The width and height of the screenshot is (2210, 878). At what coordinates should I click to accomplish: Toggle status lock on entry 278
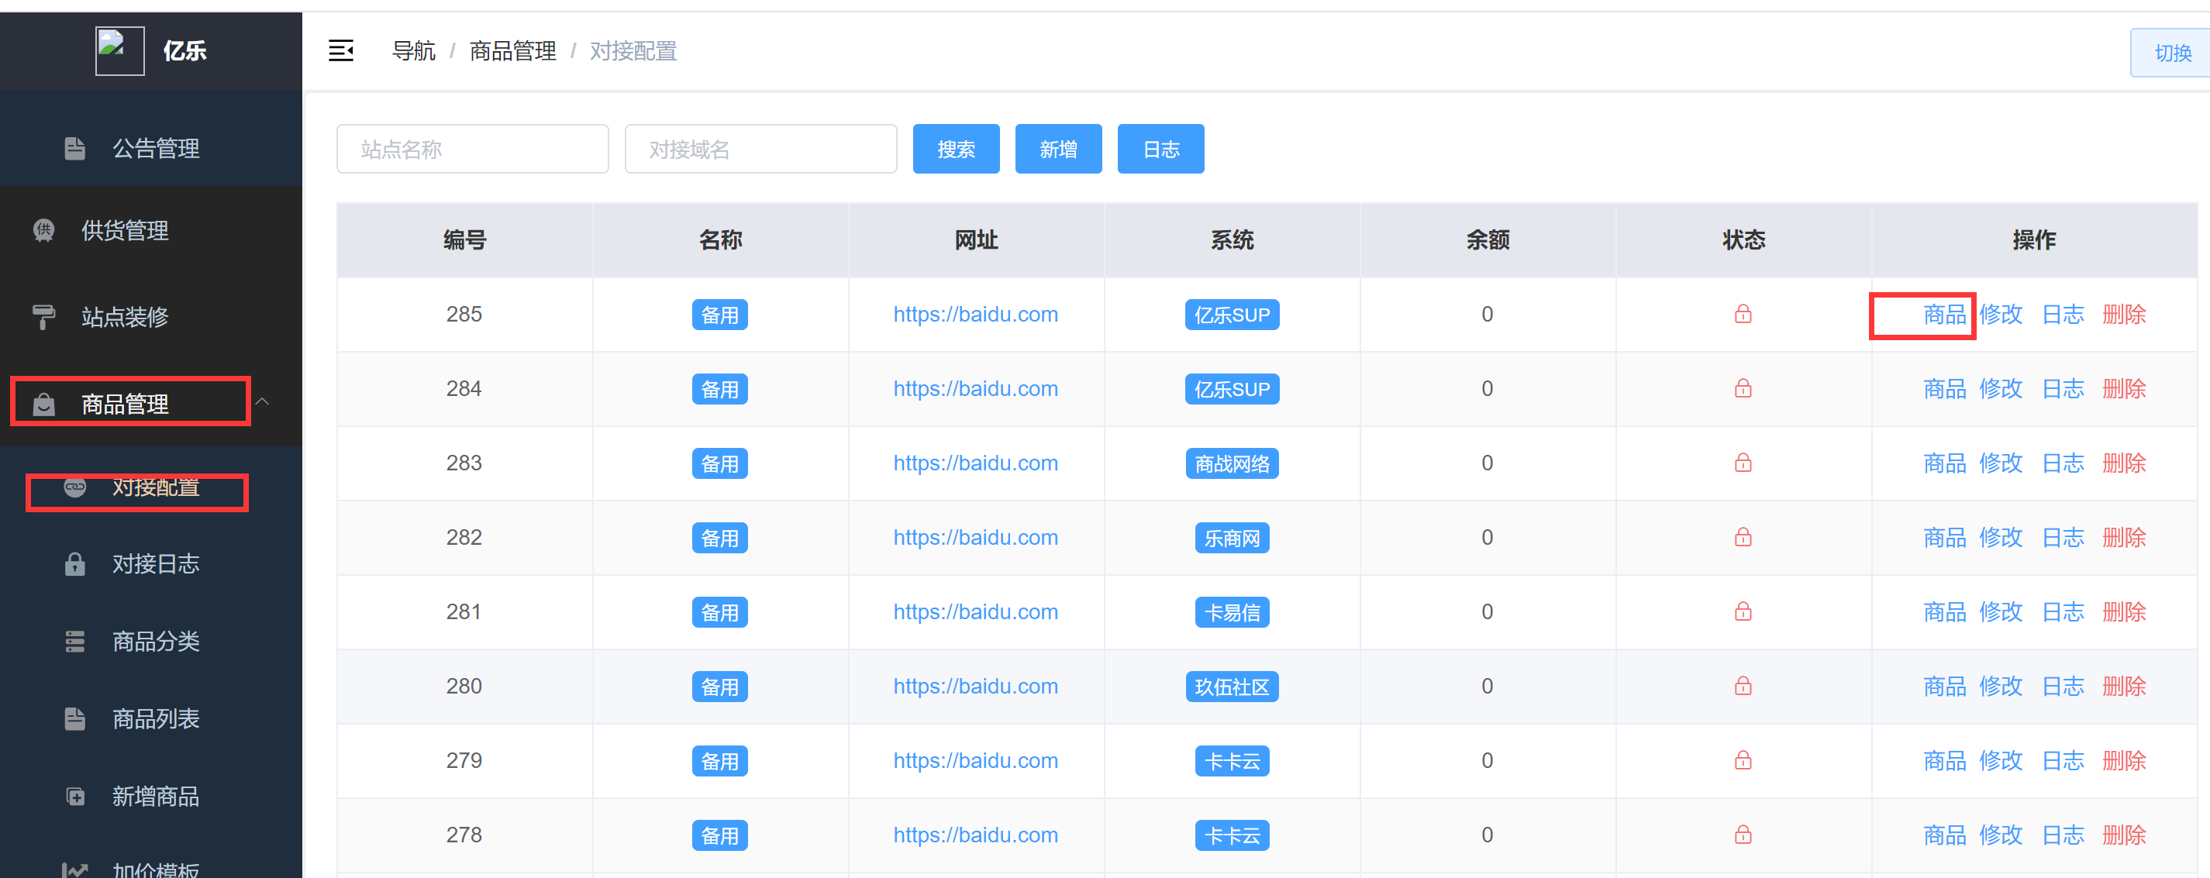tap(1744, 835)
